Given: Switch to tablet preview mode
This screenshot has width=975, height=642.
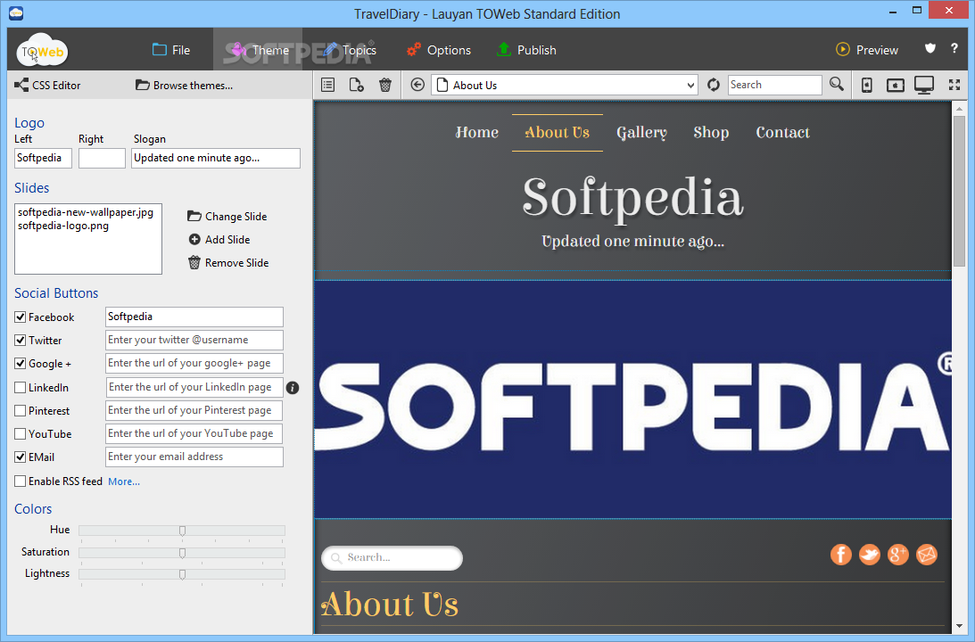Looking at the screenshot, I should click(896, 85).
